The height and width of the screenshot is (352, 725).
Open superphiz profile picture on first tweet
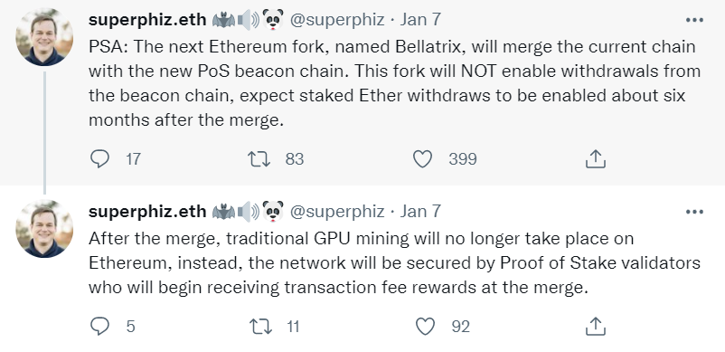[44, 37]
